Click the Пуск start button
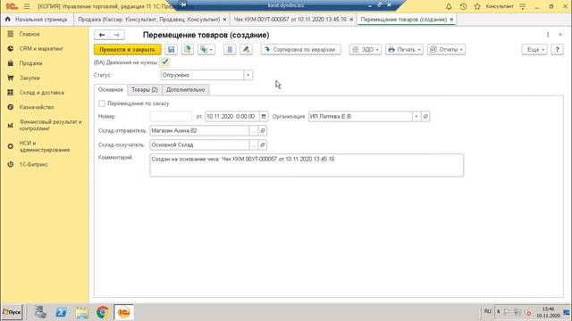 (x=12, y=312)
